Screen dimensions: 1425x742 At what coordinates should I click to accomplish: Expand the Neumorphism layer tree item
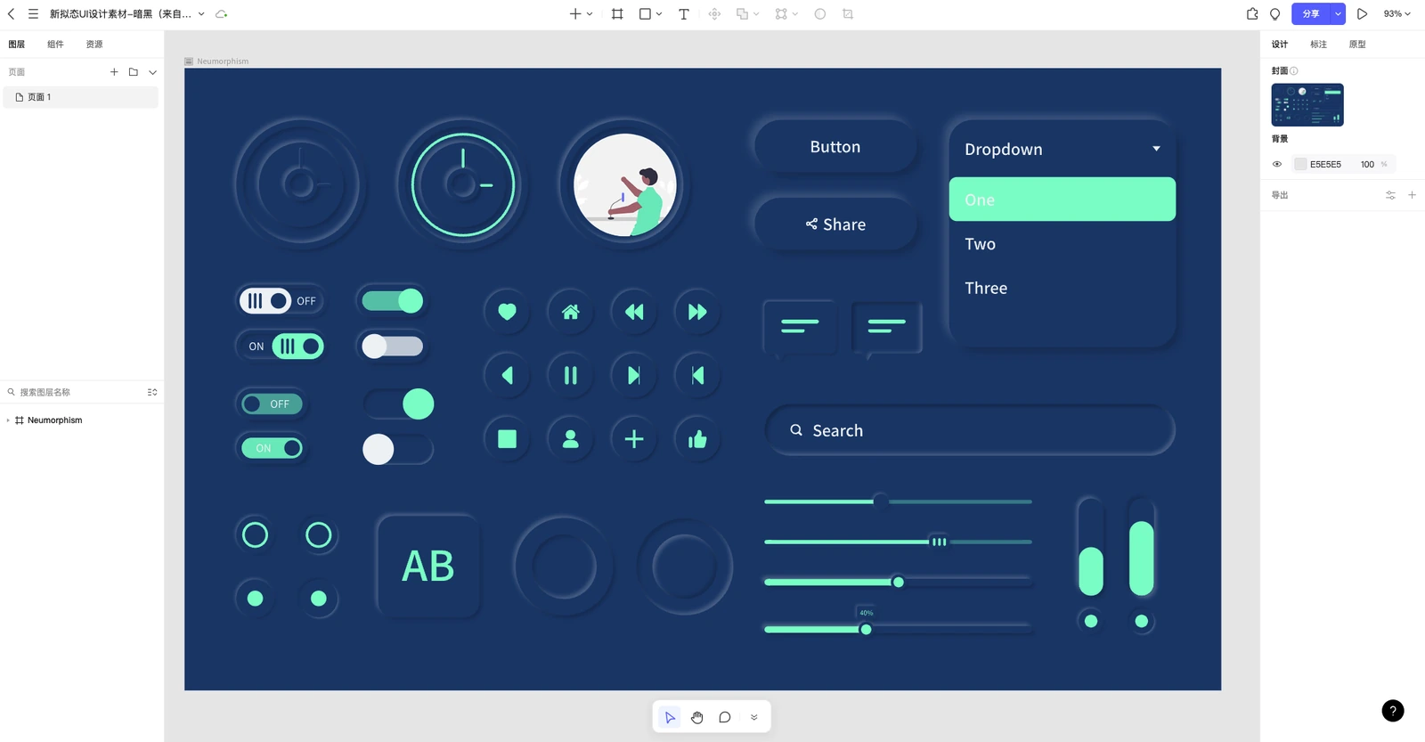point(8,420)
